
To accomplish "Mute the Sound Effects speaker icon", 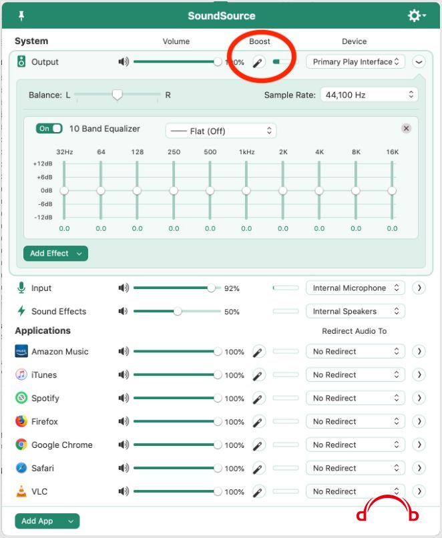I will coord(123,311).
